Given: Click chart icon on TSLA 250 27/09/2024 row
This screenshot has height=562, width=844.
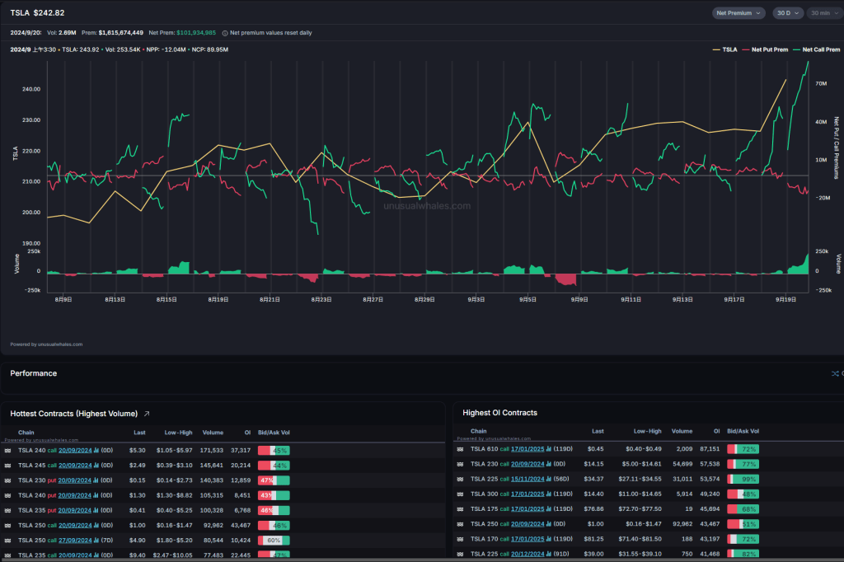Looking at the screenshot, I should [x=96, y=540].
